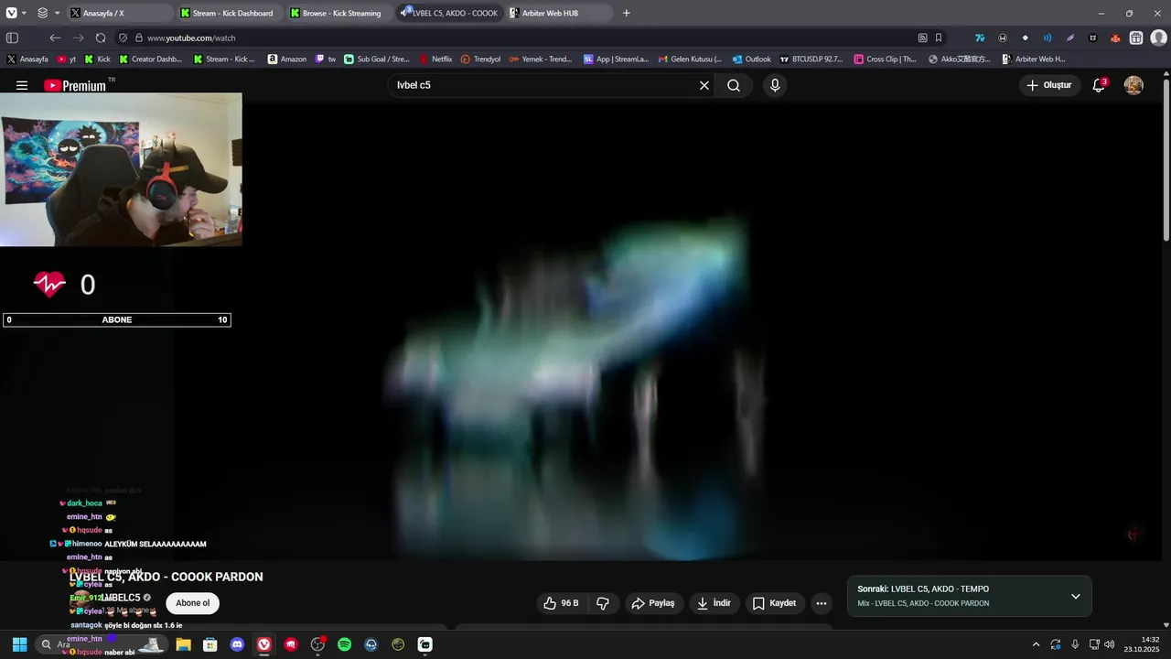
Task: Open the Anasayfa bookmark
Action: tap(27, 59)
